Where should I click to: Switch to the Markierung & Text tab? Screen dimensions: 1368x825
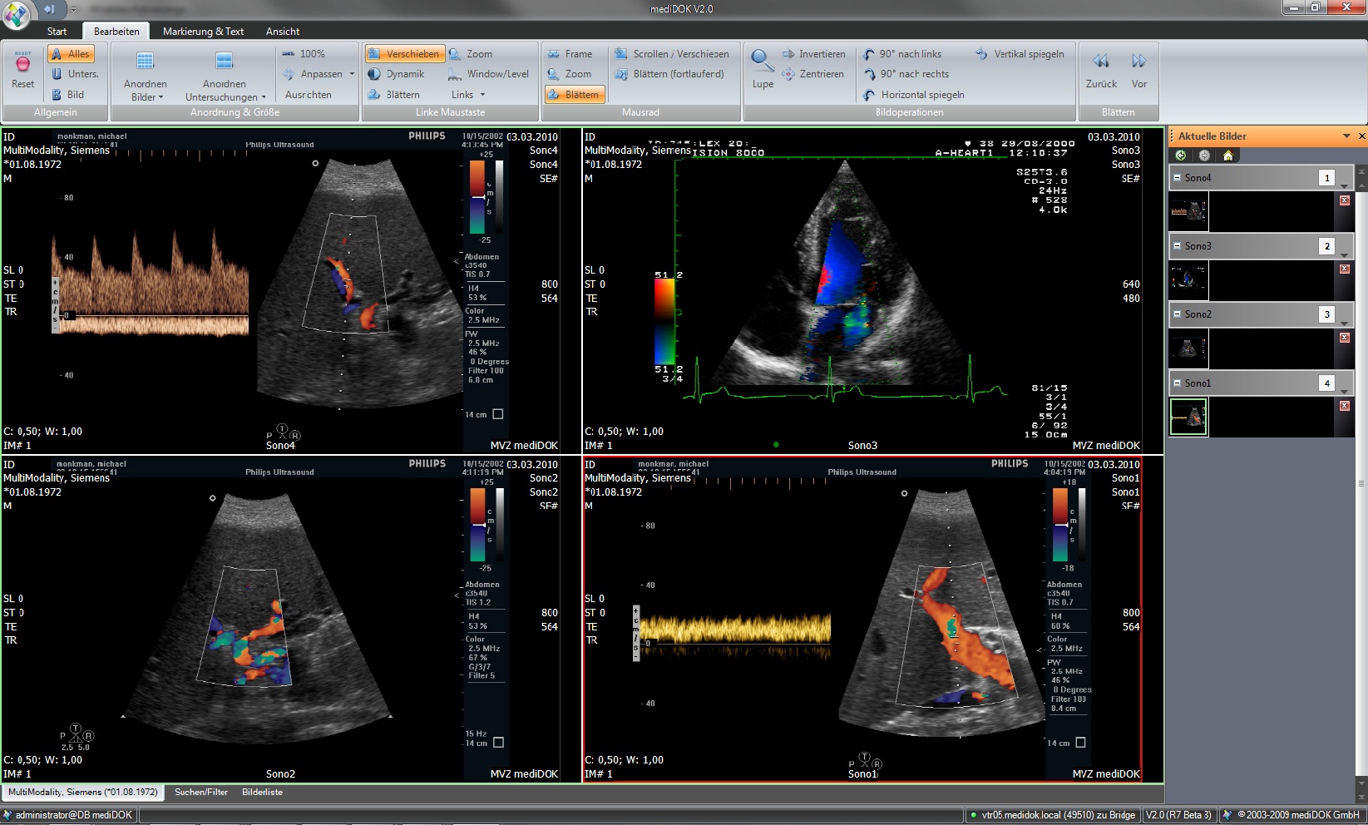coord(203,32)
